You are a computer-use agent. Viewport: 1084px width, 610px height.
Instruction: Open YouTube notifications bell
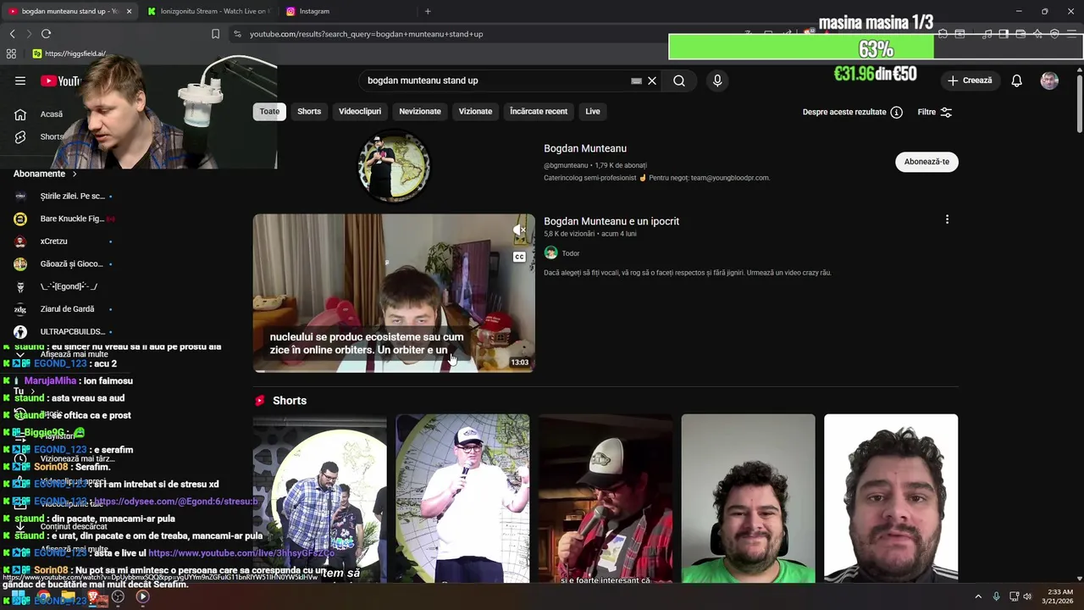click(x=1016, y=80)
